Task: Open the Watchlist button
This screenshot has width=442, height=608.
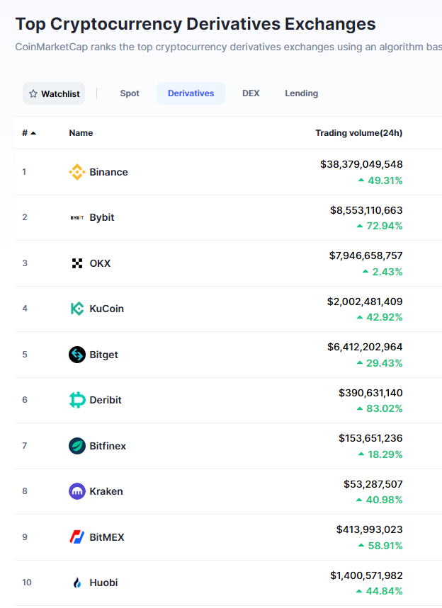Action: (x=54, y=93)
